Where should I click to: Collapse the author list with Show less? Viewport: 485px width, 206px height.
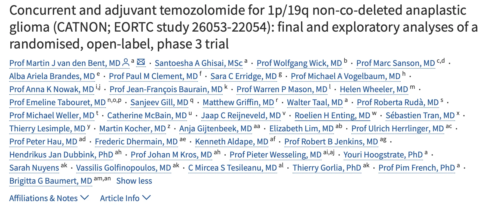[x=134, y=181]
